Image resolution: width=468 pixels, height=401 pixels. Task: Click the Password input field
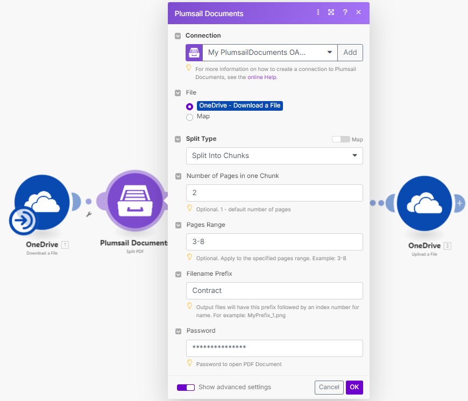tap(274, 348)
